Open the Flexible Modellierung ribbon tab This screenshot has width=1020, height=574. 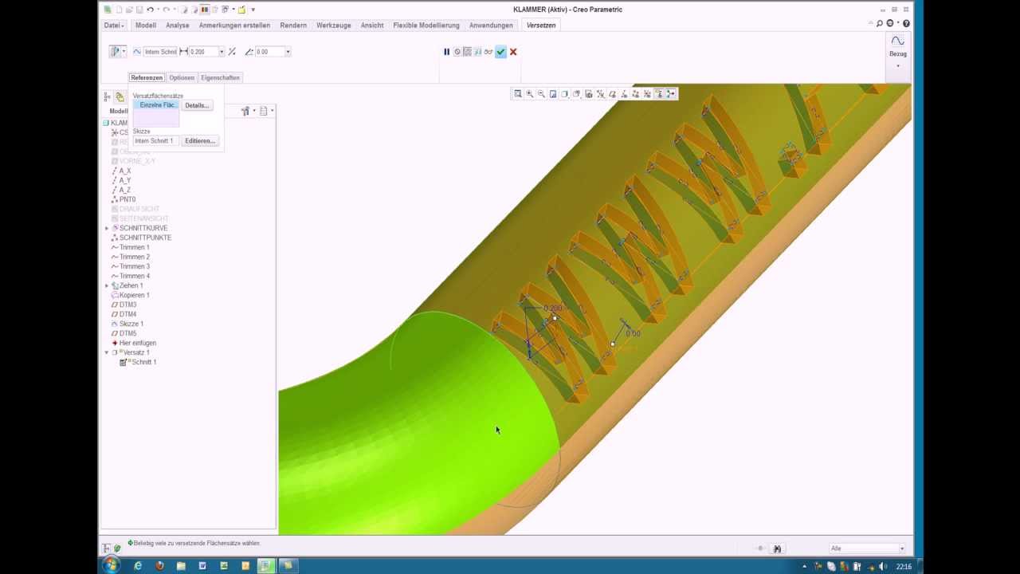click(x=426, y=26)
